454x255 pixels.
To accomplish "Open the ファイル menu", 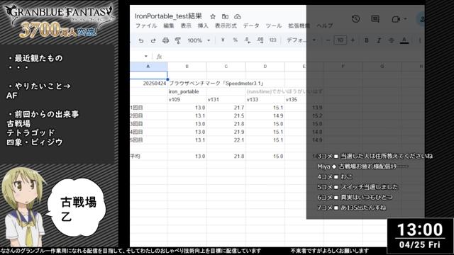I will [146, 25].
